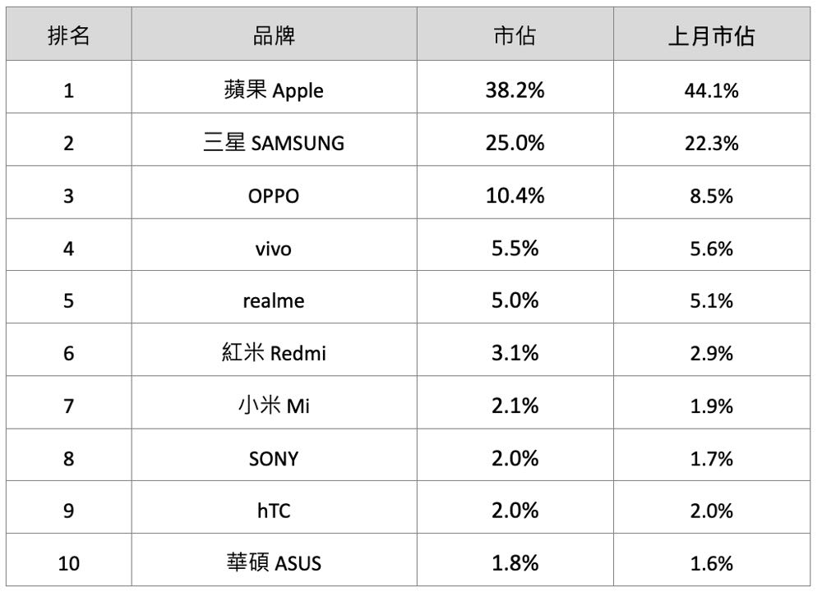Click the rank 10 cell
Viewport: 822px width, 596px height.
[68, 563]
